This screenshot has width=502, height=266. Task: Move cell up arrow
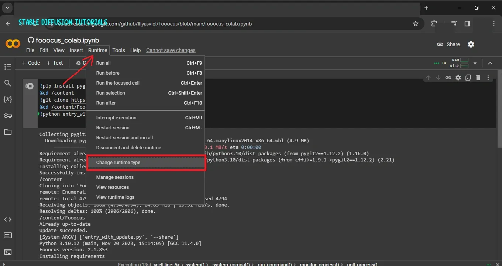coord(428,78)
